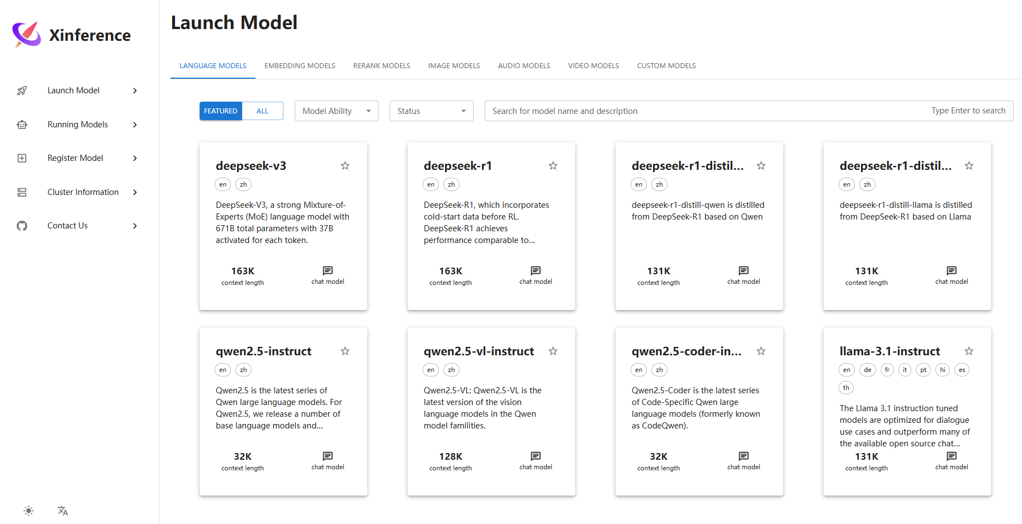Switch to the EMBEDDING MODELS tab
The image size is (1022, 524).
(x=300, y=66)
